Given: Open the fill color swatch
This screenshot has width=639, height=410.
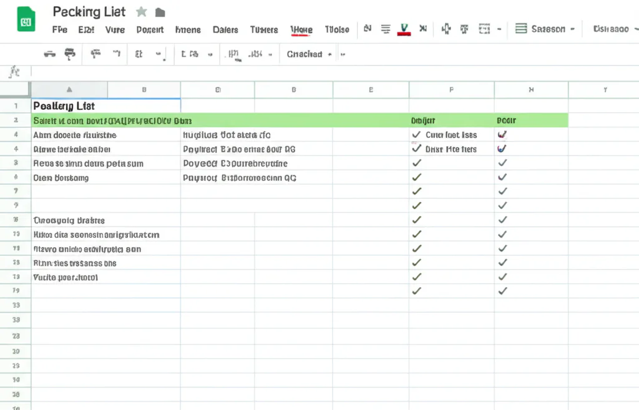Looking at the screenshot, I should point(446,29).
